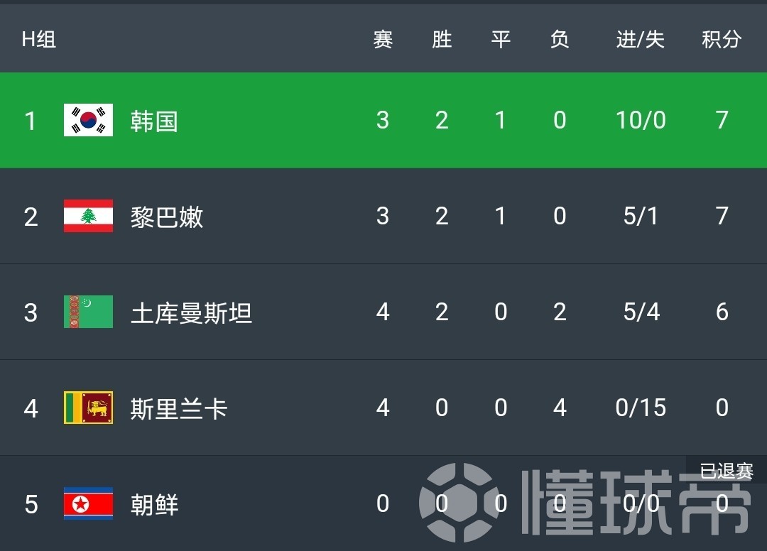Viewport: 767px width, 551px height.
Task: Open the 朝鲜 team page
Action: point(155,504)
